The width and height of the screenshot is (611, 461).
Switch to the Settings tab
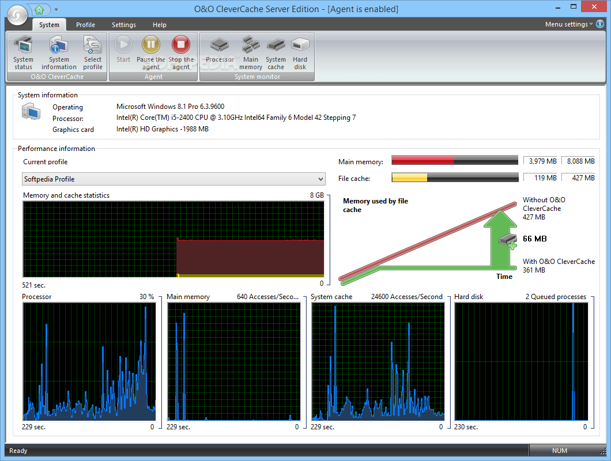point(124,25)
